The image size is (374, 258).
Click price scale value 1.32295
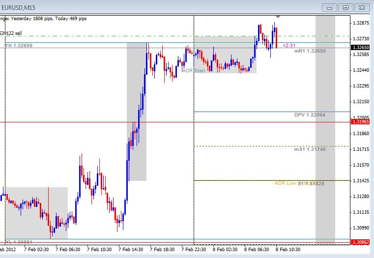(361, 86)
